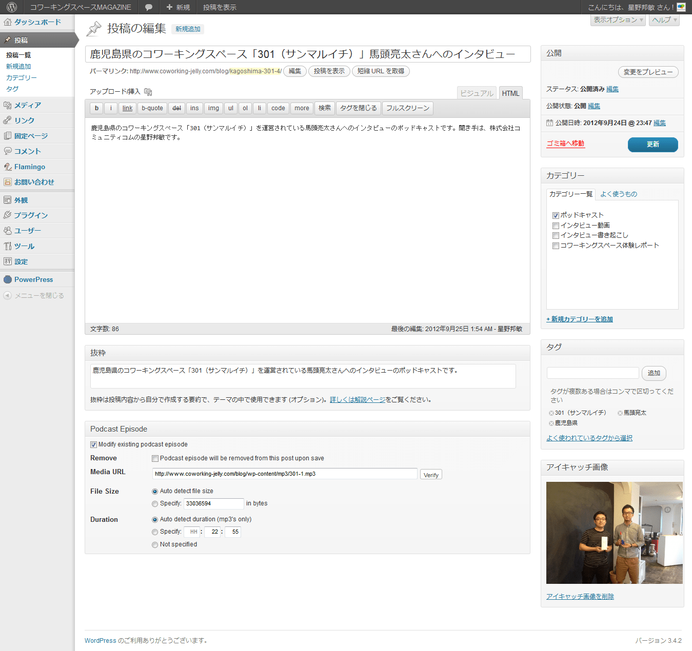Remove the 鹿児島県 tag
692x651 pixels.
(x=551, y=423)
